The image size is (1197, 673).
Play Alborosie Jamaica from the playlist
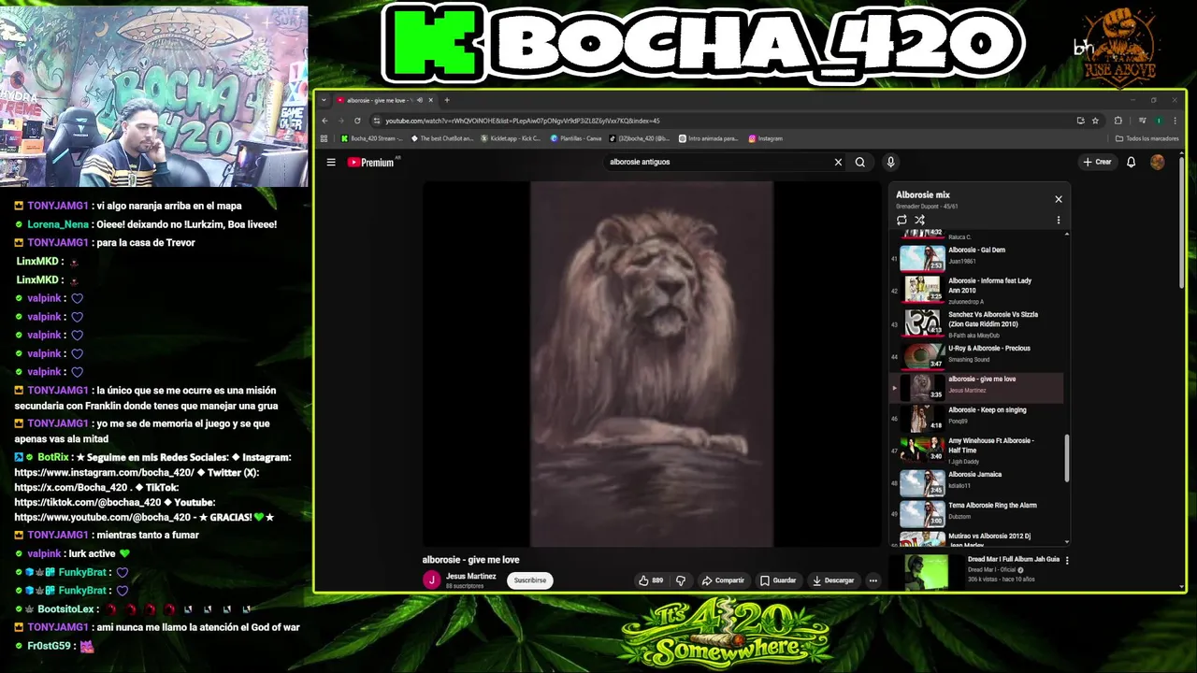pyautogui.click(x=976, y=481)
